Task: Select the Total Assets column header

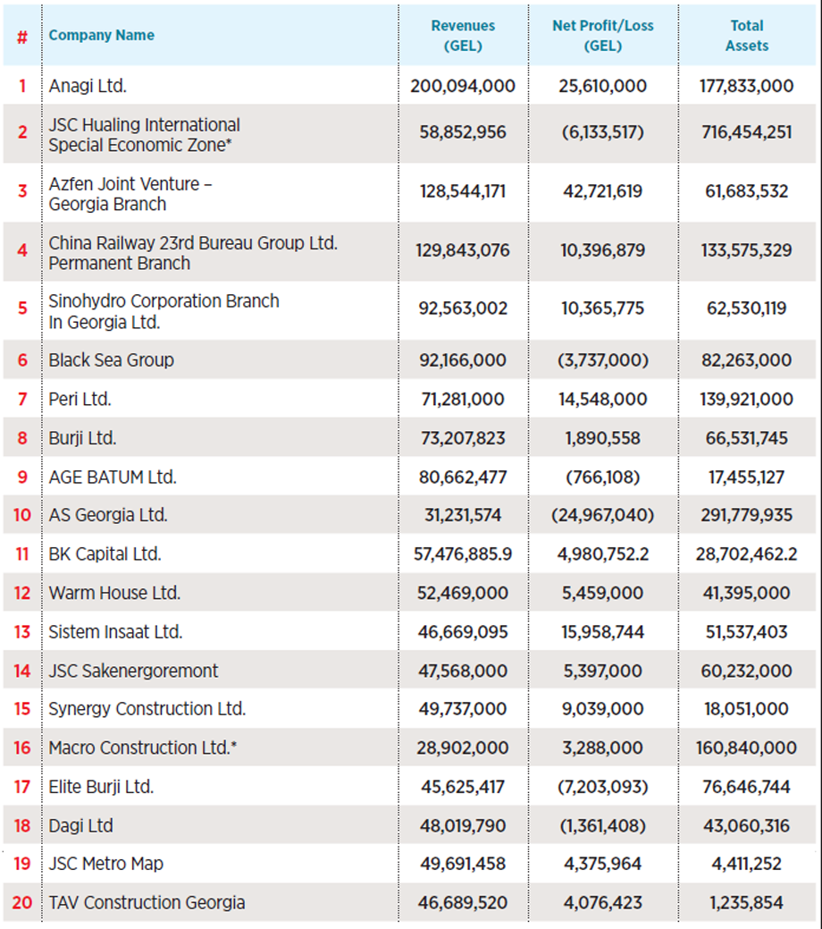Action: pos(746,36)
